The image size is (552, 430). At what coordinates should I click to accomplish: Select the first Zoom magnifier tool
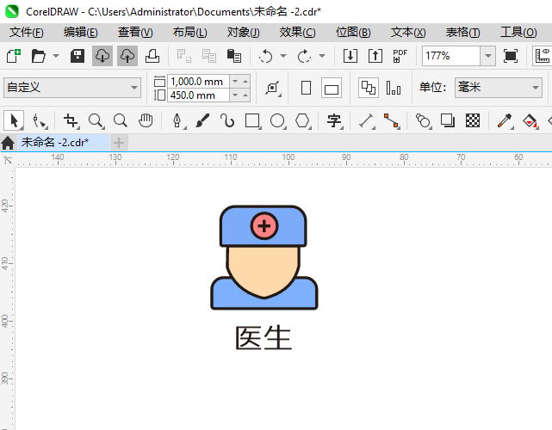[96, 121]
